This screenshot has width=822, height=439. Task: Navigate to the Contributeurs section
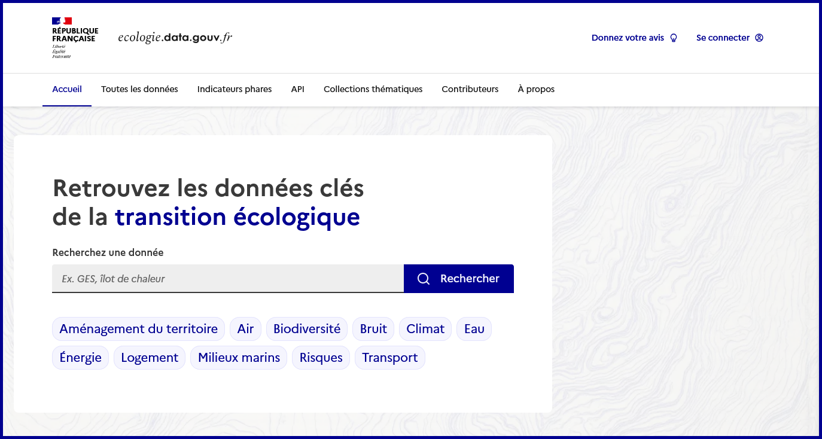[470, 89]
